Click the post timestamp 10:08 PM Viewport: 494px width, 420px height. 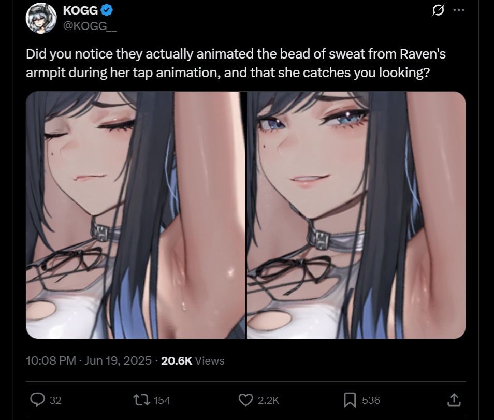[x=51, y=360]
